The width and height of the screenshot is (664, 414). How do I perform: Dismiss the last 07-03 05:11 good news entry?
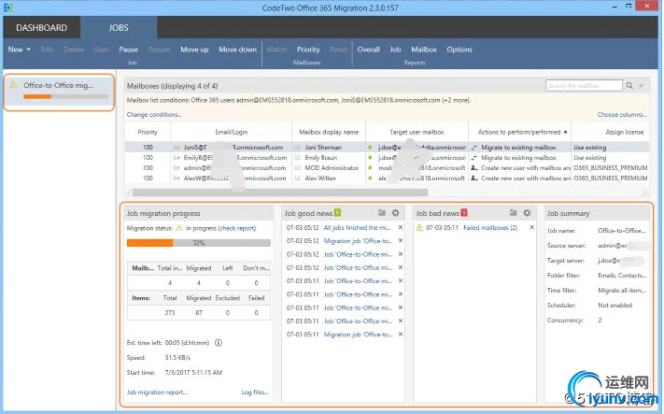(x=401, y=335)
